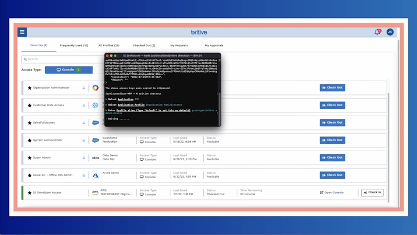Open Console link for S3 Developer Access

coord(332,193)
